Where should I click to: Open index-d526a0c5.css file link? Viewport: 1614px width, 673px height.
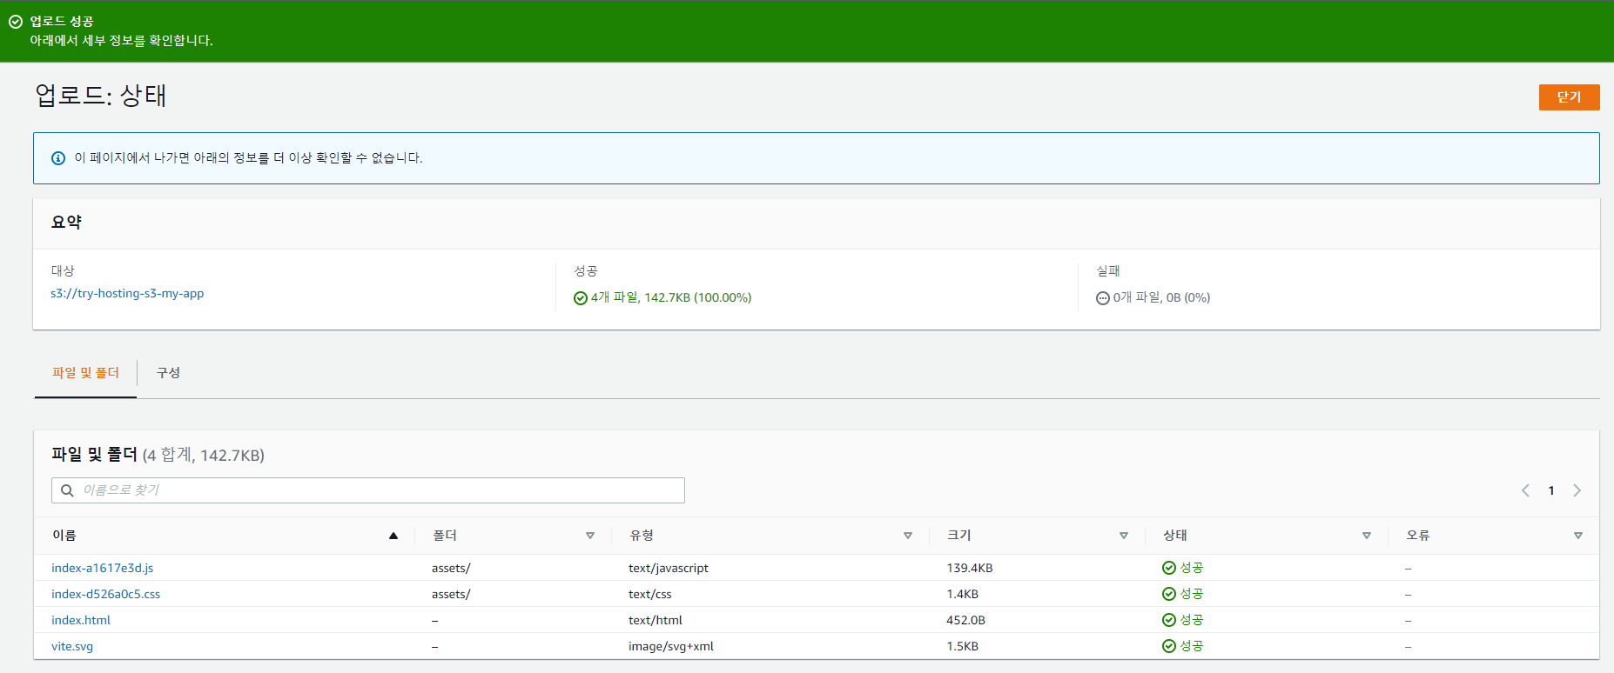point(105,594)
